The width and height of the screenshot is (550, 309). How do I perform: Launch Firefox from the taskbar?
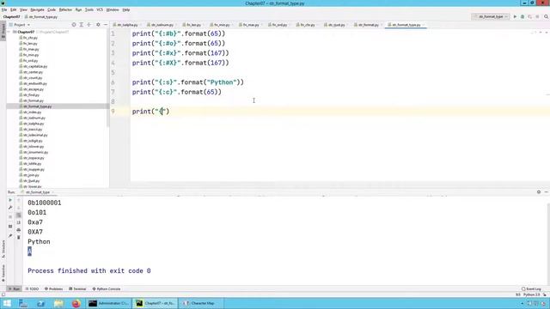(x=76, y=303)
